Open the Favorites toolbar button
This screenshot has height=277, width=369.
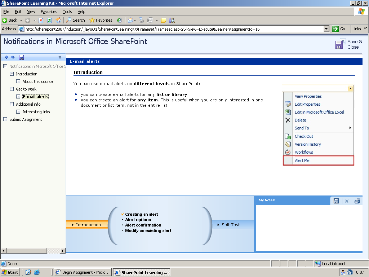[101, 20]
